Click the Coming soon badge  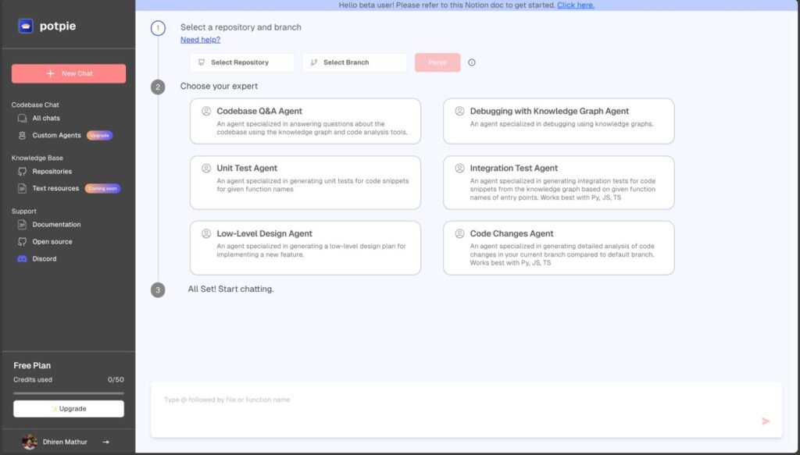[102, 189]
